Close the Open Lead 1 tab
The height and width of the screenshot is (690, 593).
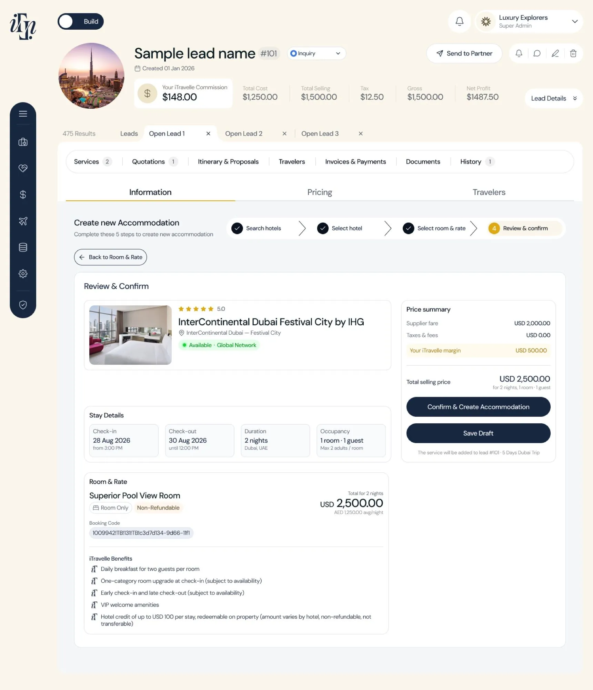[208, 134]
